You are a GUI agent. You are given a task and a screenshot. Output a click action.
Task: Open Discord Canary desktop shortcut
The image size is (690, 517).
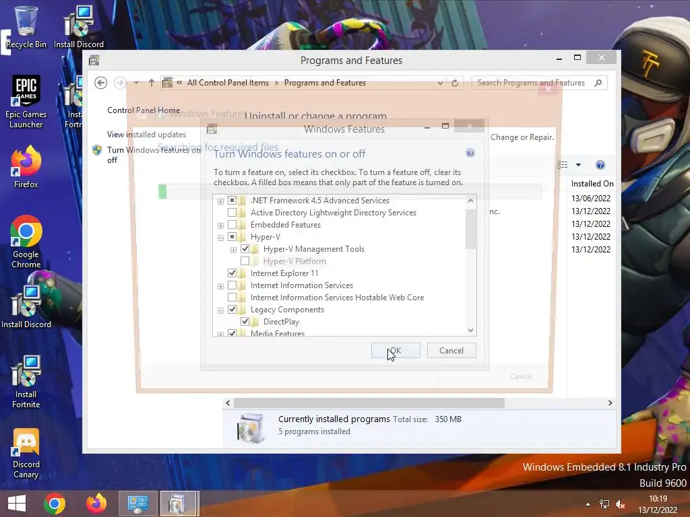click(26, 453)
